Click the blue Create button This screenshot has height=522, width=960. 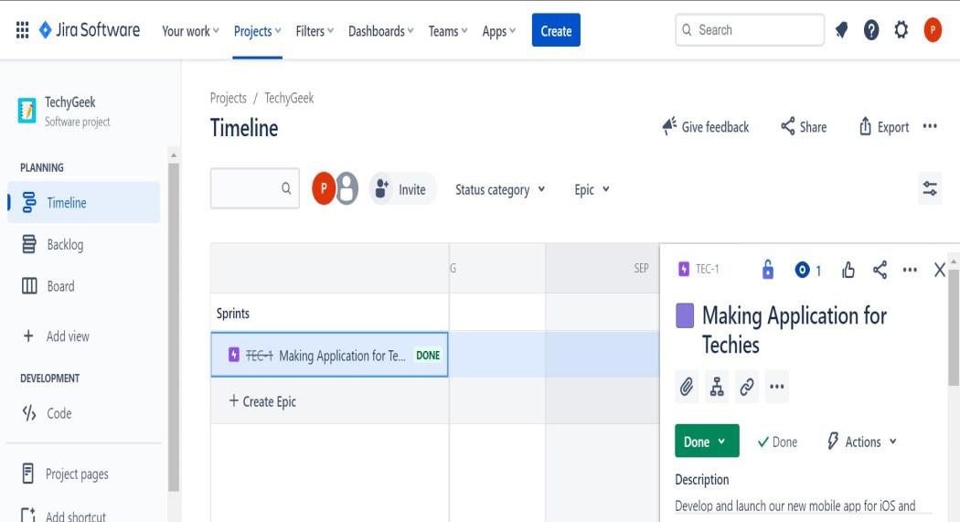point(556,30)
